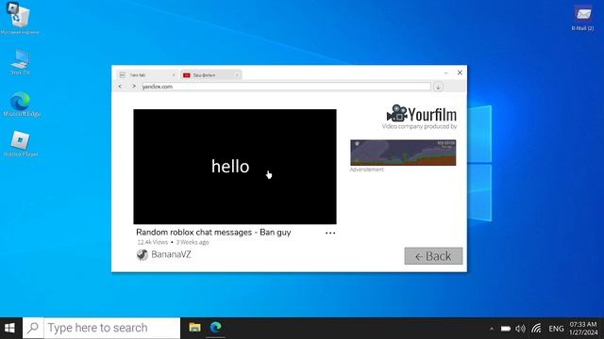Click the Back button
Viewport: 604px width, 339px height.
pyautogui.click(x=433, y=256)
